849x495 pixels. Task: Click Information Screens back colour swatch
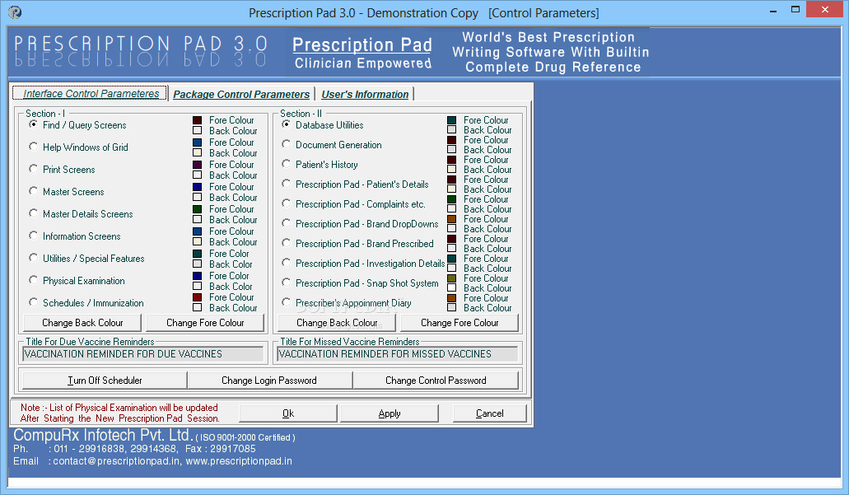pyautogui.click(x=197, y=241)
